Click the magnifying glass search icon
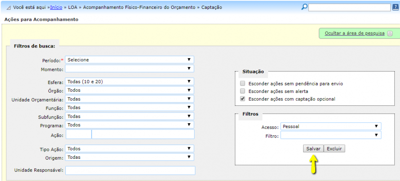 304,7
